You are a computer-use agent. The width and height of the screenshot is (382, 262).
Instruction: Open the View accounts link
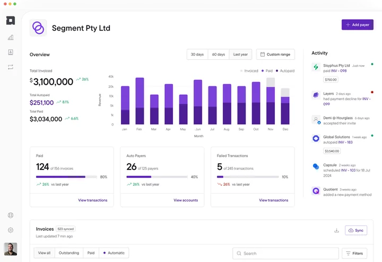186,200
